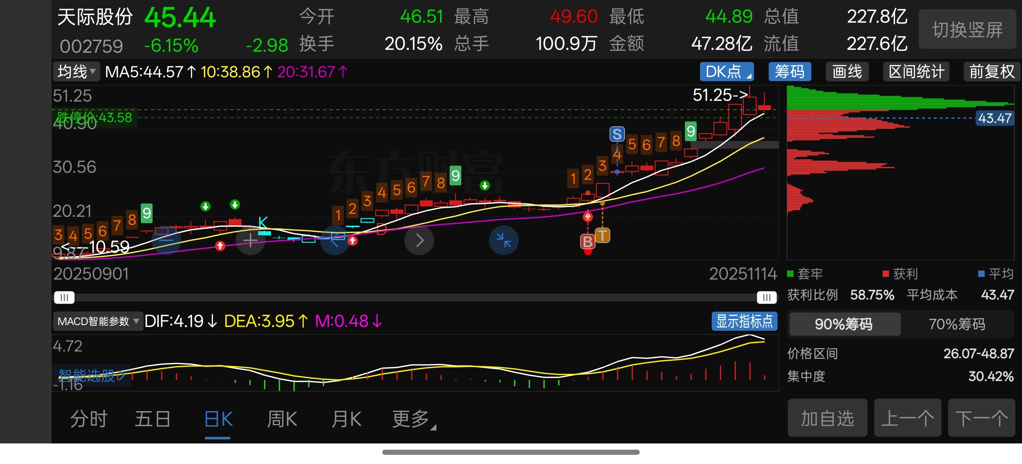Click the plus zoom-in chart icon
Image resolution: width=1022 pixels, height=464 pixels.
[250, 240]
